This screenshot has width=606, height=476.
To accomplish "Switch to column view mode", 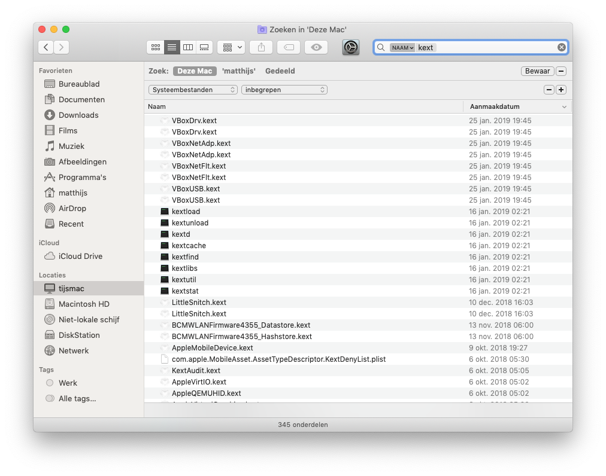I will tap(188, 47).
